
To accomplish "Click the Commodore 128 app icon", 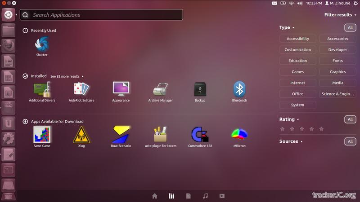I will [x=200, y=134].
